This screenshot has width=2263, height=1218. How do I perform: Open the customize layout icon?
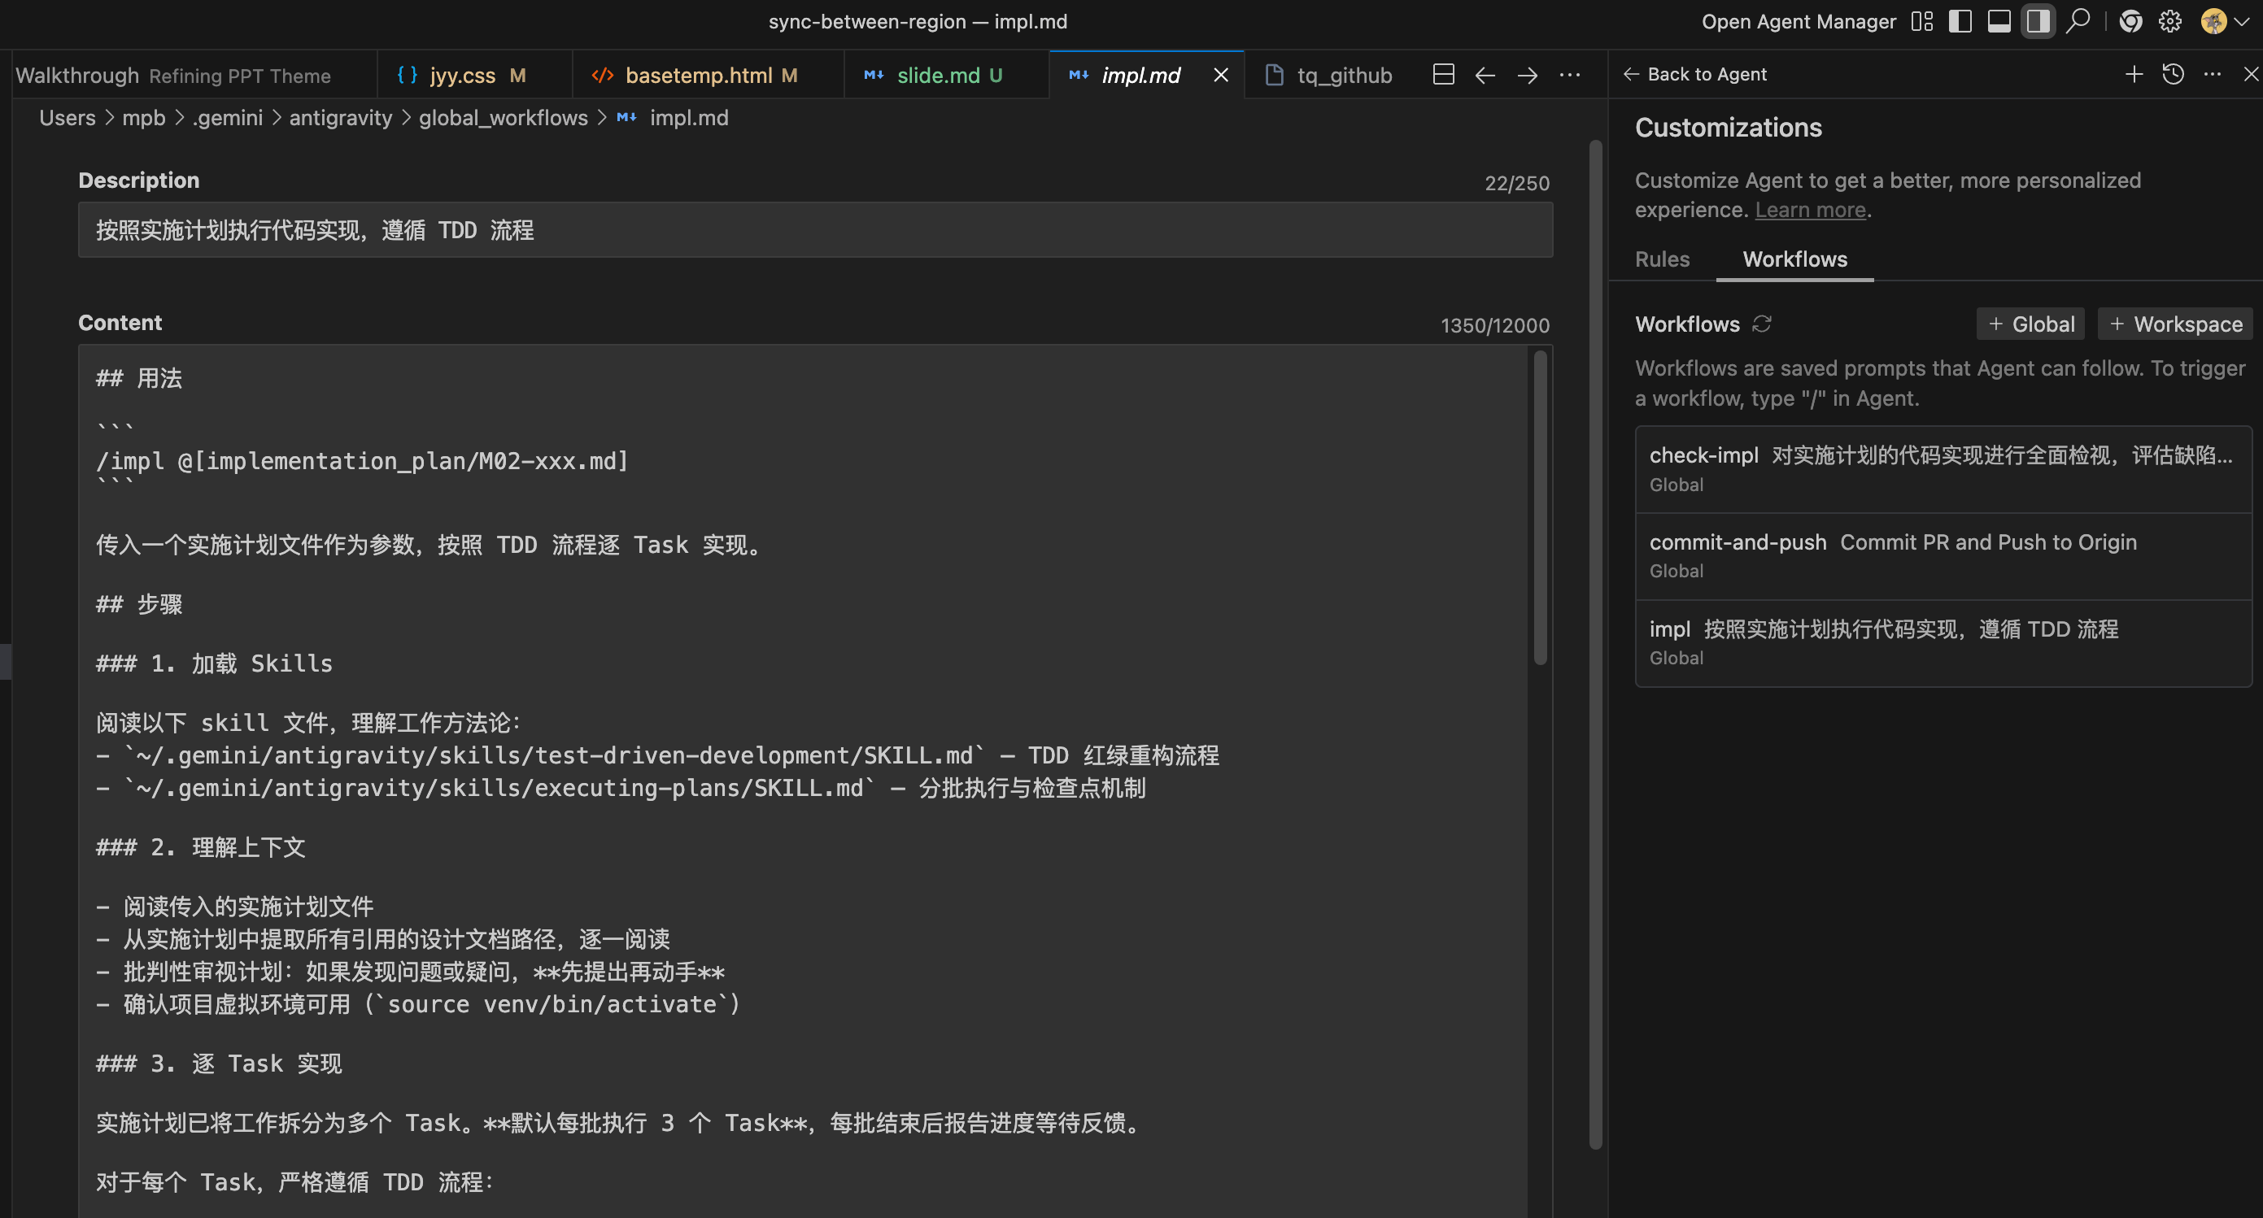(x=1922, y=22)
